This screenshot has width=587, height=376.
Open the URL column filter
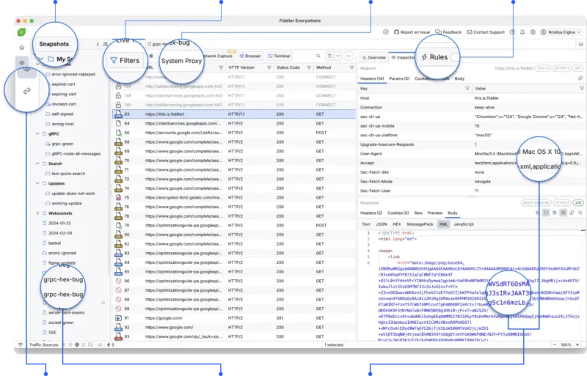point(221,67)
